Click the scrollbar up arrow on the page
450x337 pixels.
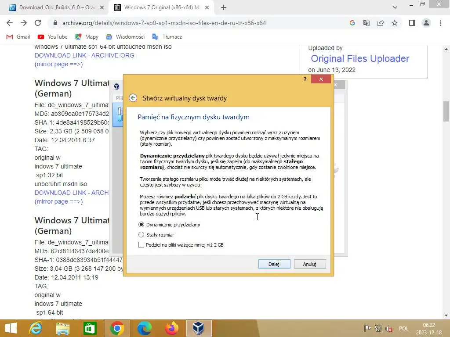446,49
